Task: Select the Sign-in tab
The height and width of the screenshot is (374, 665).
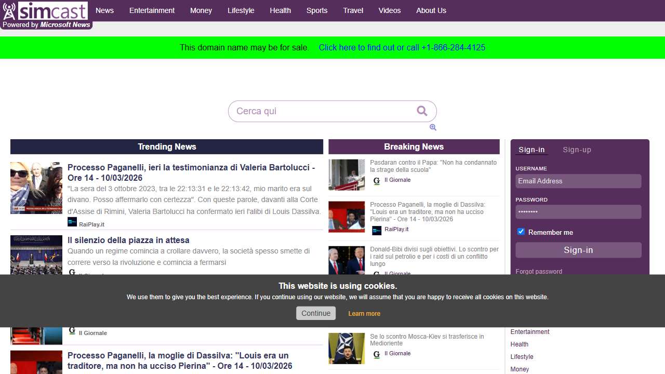Action: (531, 150)
